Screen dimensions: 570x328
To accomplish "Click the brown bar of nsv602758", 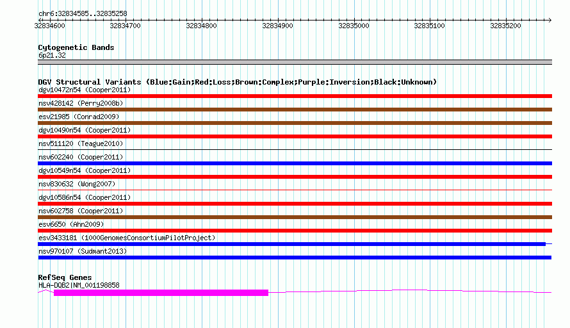I will coord(295,217).
